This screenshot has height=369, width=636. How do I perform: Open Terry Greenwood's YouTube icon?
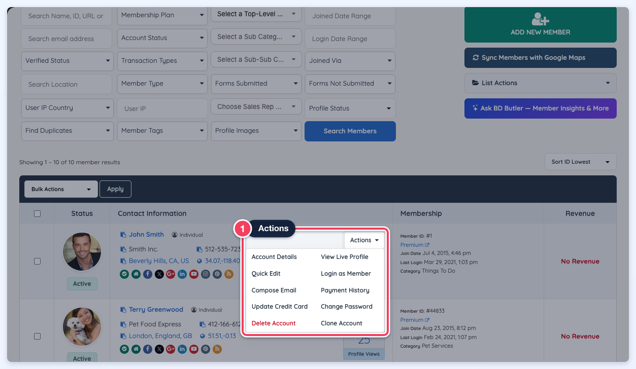click(x=194, y=349)
